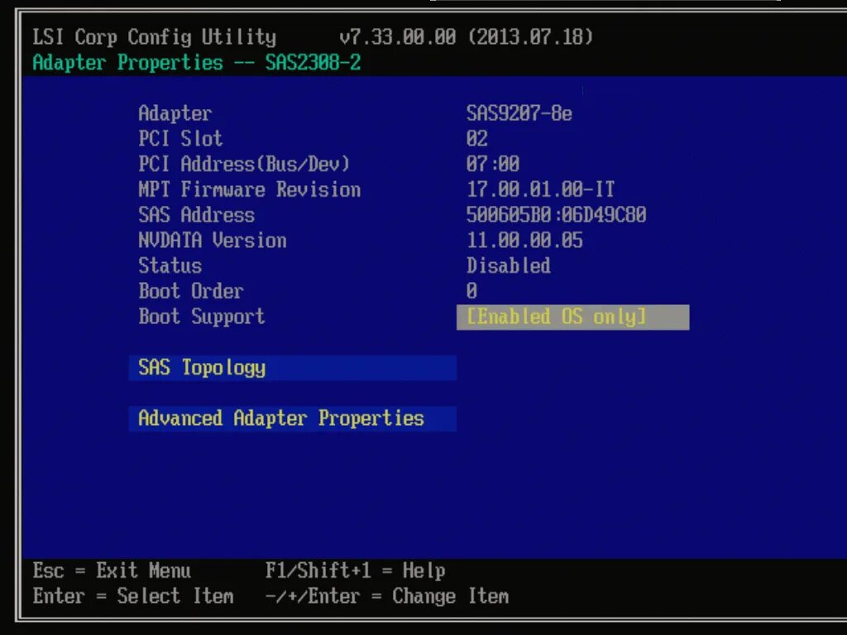Viewport: 847px width, 635px height.
Task: Select the SAS Address 500605B0:06D49C80
Action: (556, 215)
